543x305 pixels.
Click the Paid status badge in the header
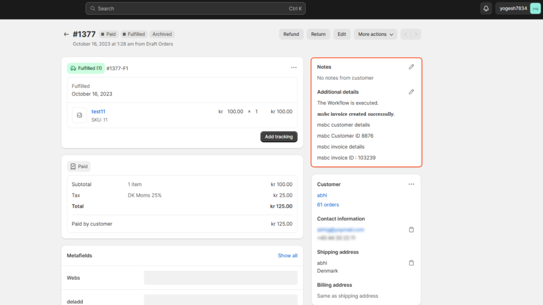[x=108, y=34]
